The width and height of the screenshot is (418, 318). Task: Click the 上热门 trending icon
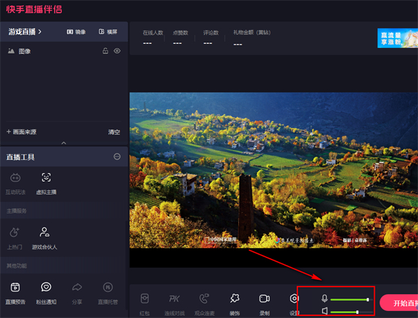coord(16,232)
